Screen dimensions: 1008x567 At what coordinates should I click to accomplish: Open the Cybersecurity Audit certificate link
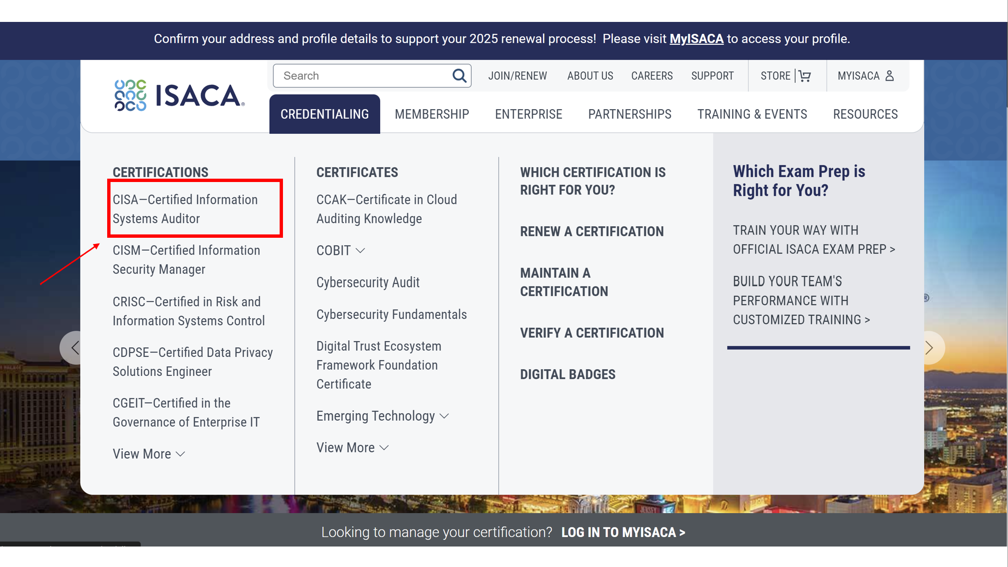tap(368, 283)
